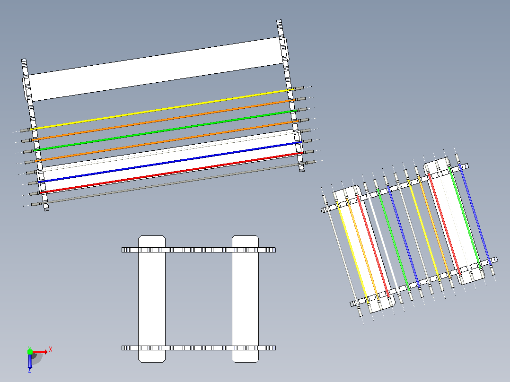Select the blue rod in the top-left assembly

coord(170,162)
